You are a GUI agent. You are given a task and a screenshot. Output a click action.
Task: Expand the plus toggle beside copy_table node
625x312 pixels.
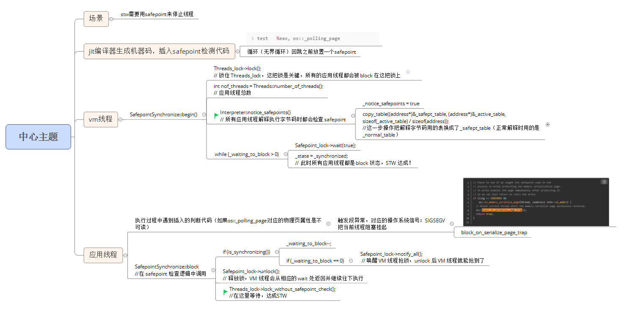(548, 125)
